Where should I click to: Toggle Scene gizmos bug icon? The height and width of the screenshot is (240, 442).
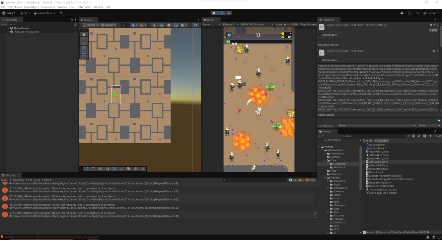click(x=183, y=25)
